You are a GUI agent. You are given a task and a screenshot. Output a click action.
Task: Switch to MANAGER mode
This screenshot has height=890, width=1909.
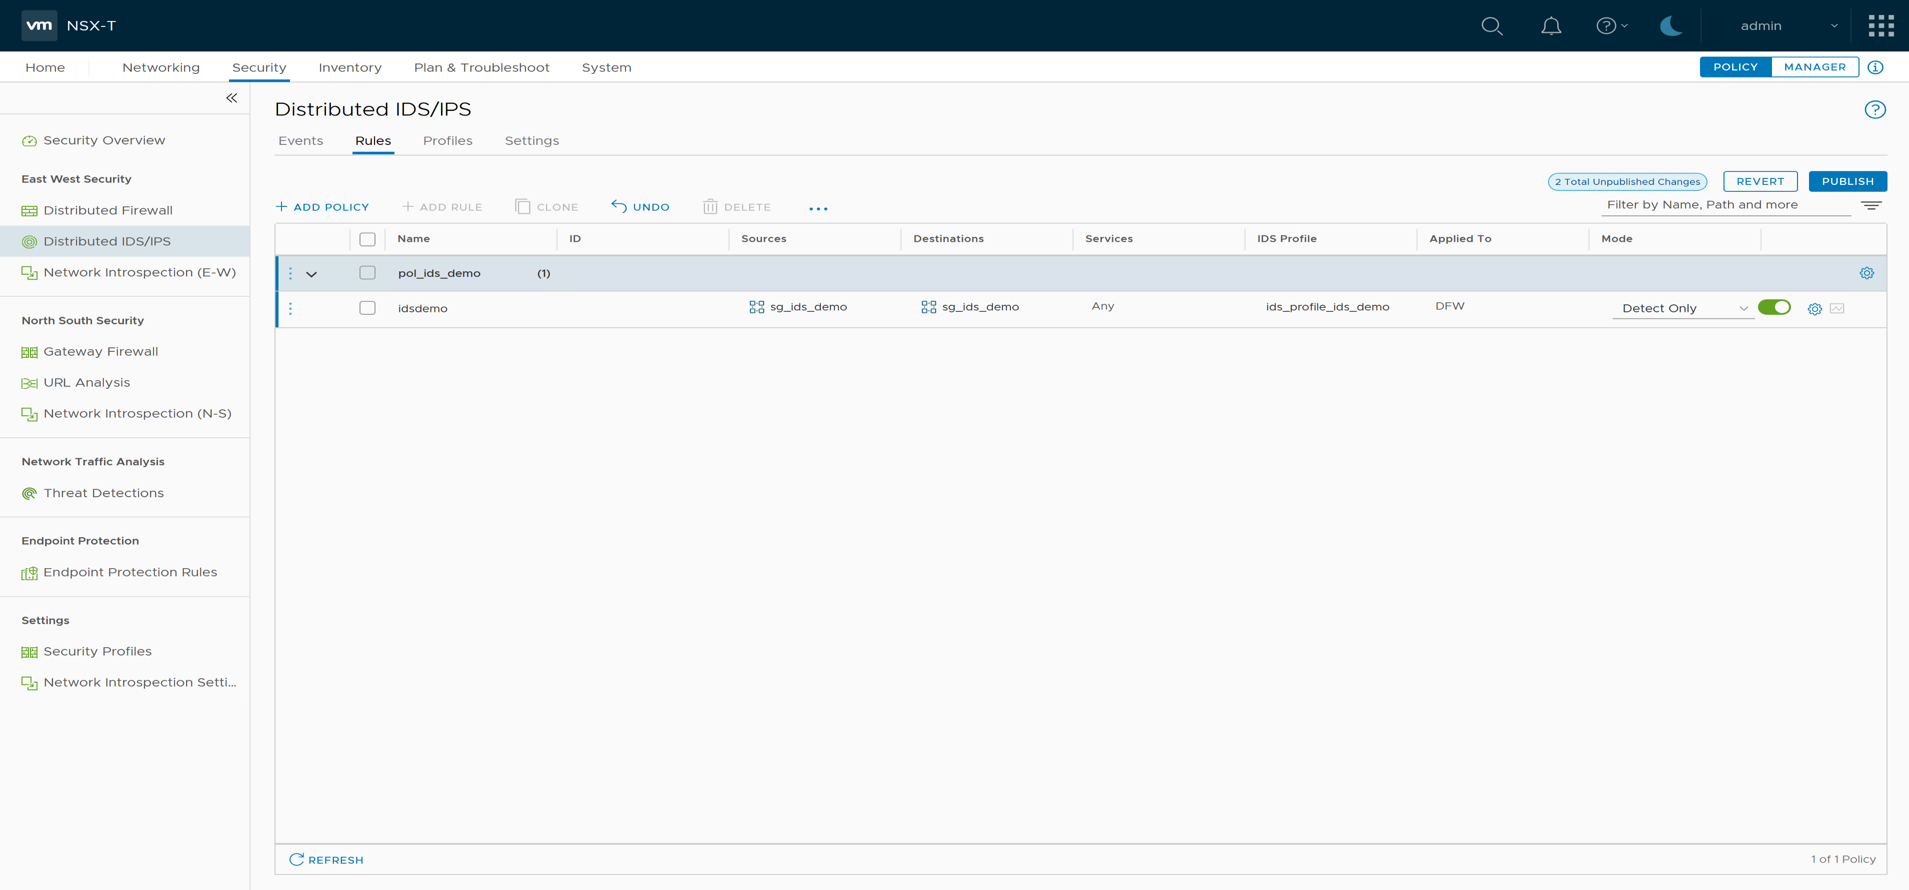1814,67
